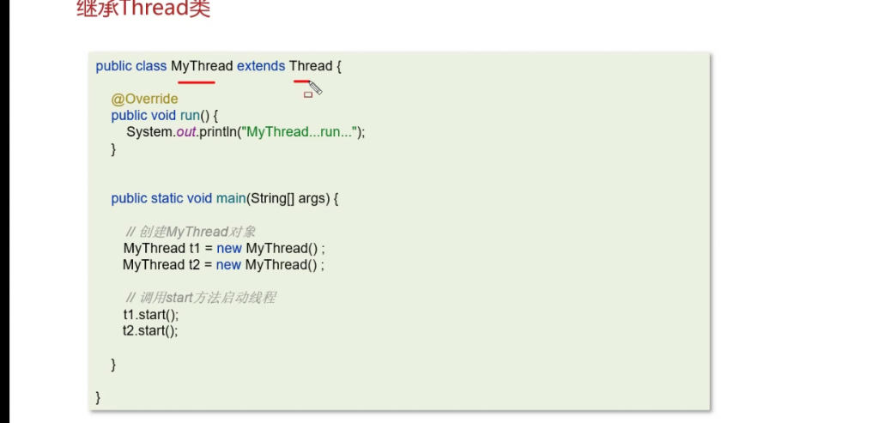879x423 pixels.
Task: Select the @Override annotation
Action: pyautogui.click(x=144, y=100)
